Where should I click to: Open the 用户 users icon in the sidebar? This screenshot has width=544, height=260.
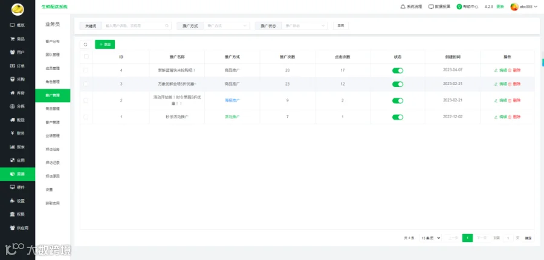click(13, 52)
